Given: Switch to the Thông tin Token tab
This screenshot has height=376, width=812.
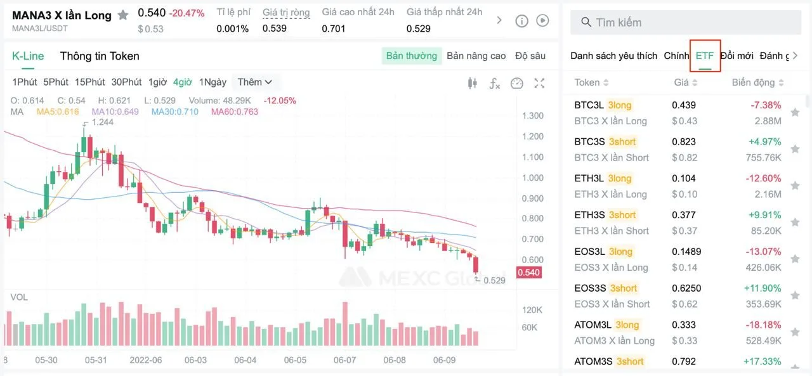Looking at the screenshot, I should click(x=100, y=56).
